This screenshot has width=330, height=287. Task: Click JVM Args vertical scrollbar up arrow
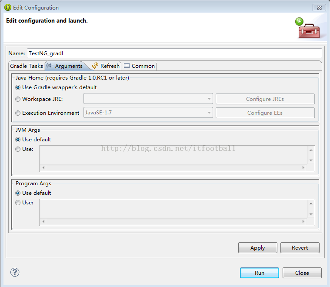pos(311,150)
